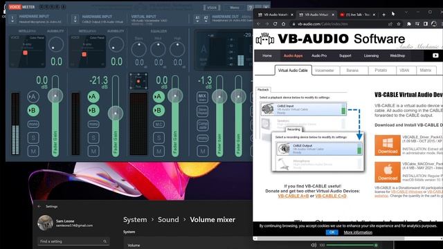
Task: Share this page via address bar icon
Action: click(x=390, y=24)
